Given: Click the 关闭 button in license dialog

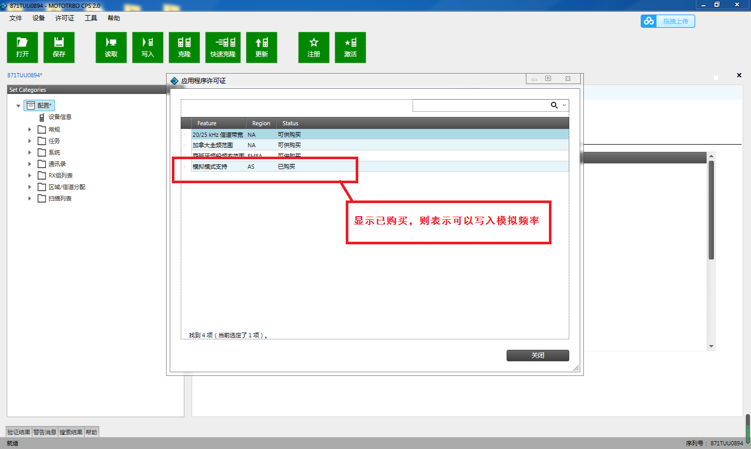Looking at the screenshot, I should [x=538, y=356].
